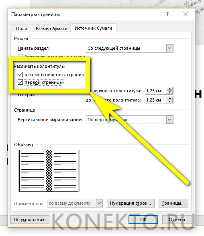Viewport: 204px width, 236px height.
Task: Uncheck the первой страницы checkbox
Action: (20, 82)
